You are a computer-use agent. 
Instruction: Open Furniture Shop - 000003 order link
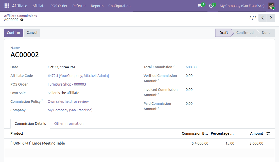67,84
